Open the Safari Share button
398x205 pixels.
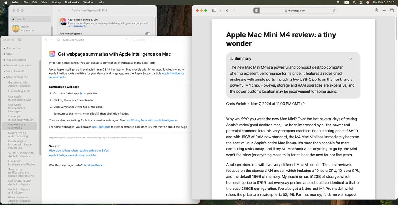[x=376, y=10]
